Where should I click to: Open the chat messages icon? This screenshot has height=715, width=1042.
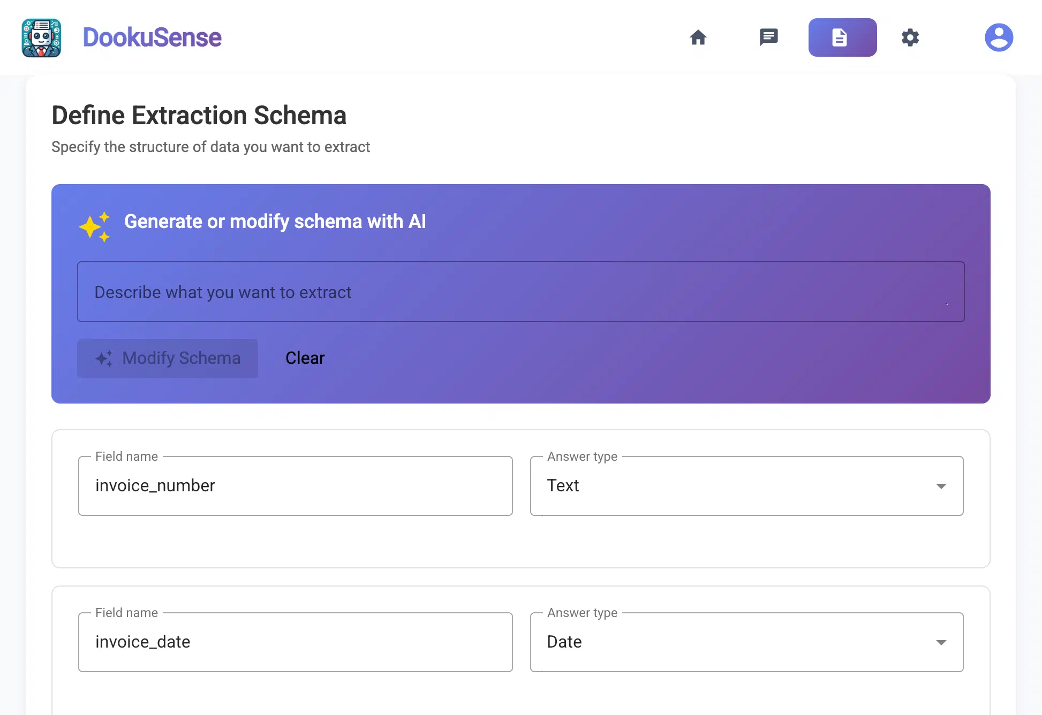pyautogui.click(x=768, y=37)
